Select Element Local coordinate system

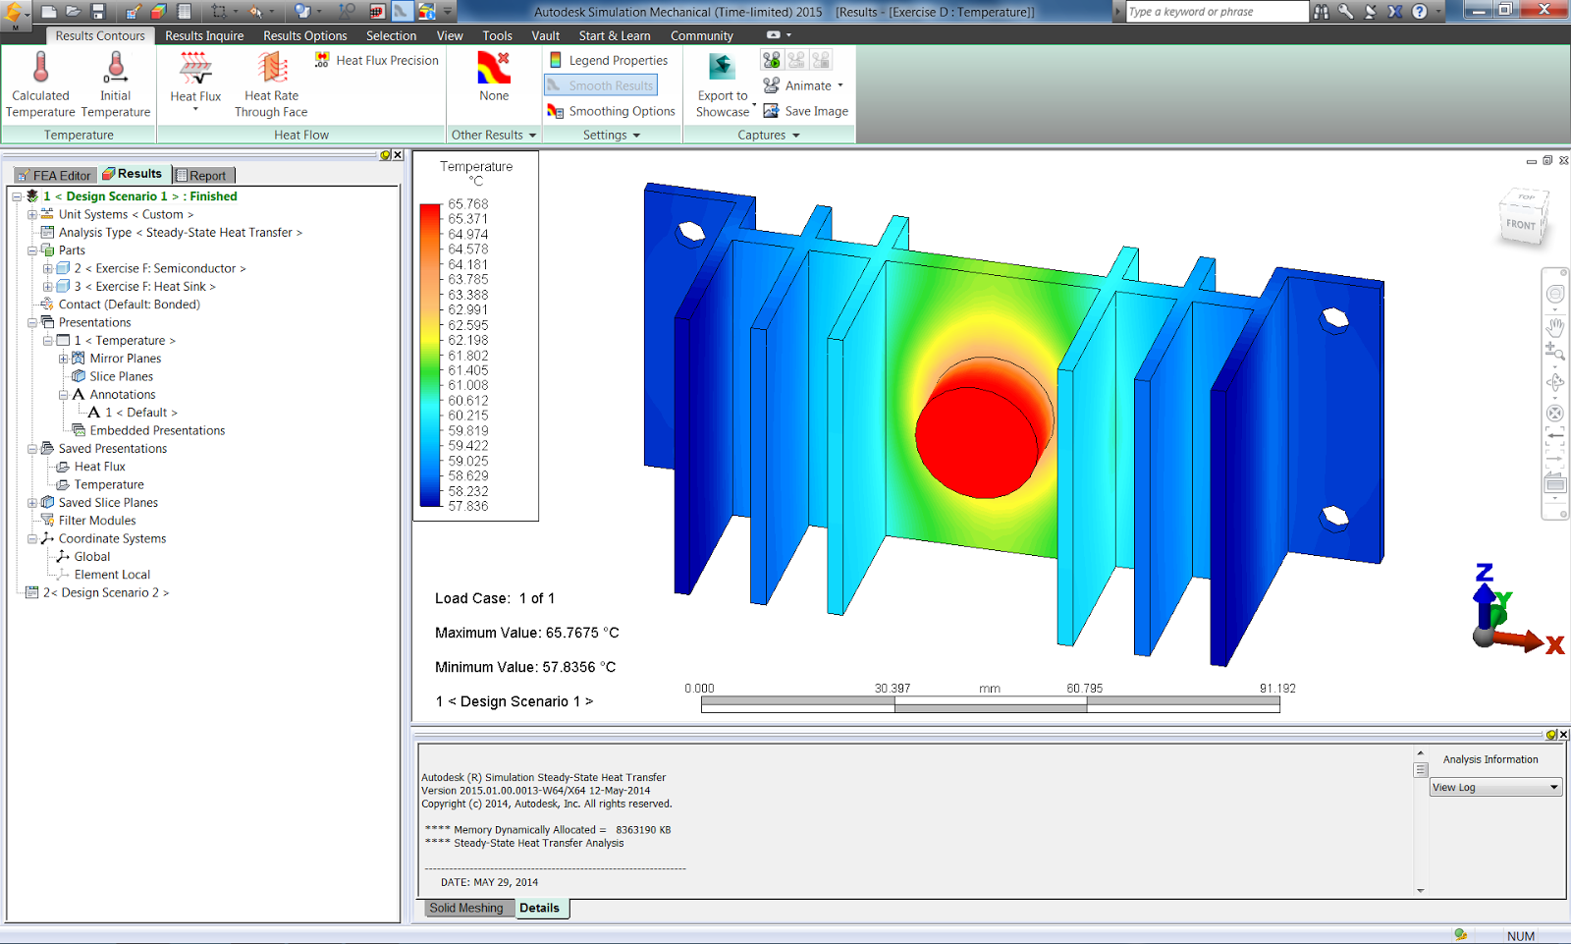pyautogui.click(x=111, y=575)
